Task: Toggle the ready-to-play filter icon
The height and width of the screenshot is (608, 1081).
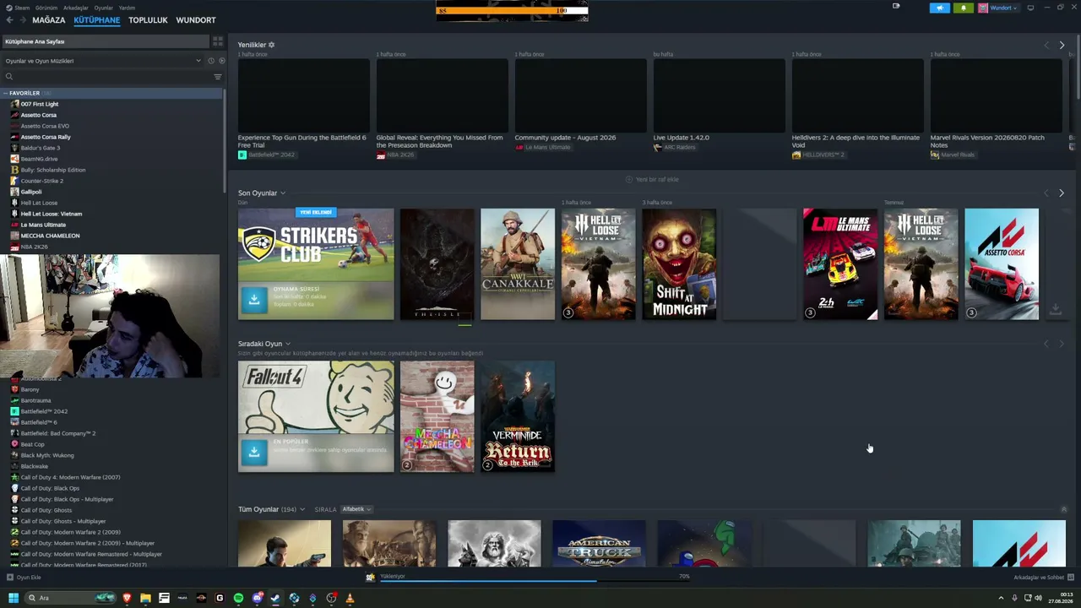Action: pos(222,61)
